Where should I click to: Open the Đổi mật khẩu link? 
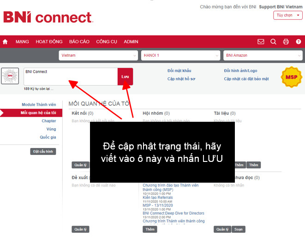click(x=179, y=71)
